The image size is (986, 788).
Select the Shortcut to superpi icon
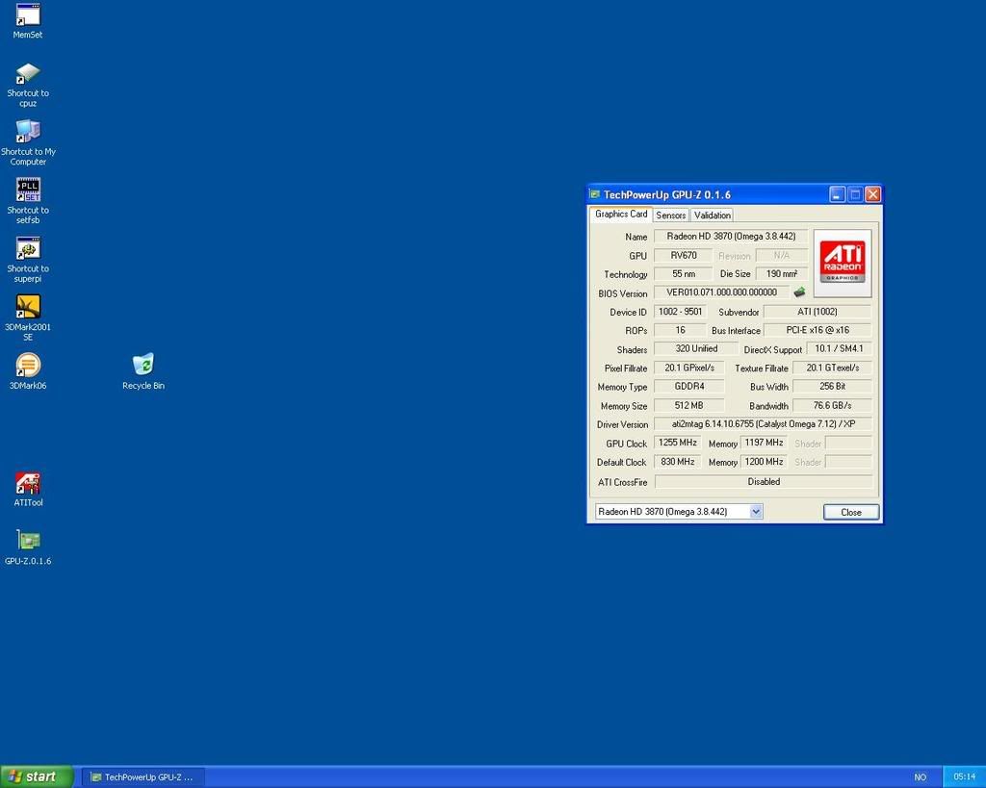tap(28, 260)
